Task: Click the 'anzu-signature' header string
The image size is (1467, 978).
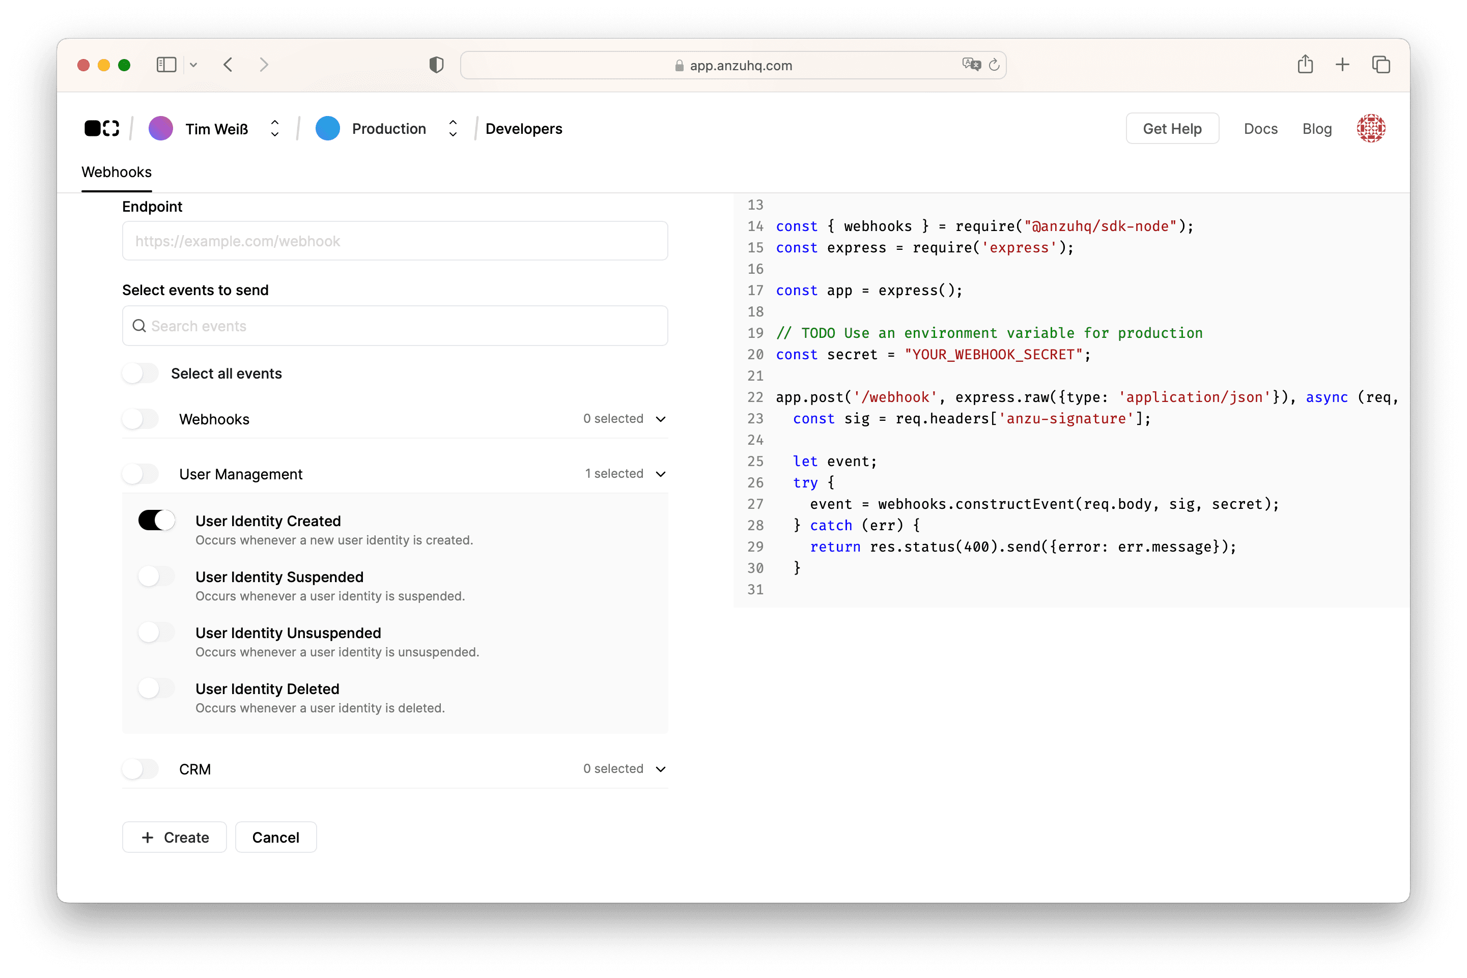Action: tap(1066, 418)
